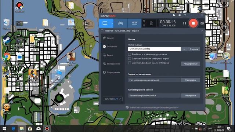Open scheduled recording Настройки button

[191, 80]
